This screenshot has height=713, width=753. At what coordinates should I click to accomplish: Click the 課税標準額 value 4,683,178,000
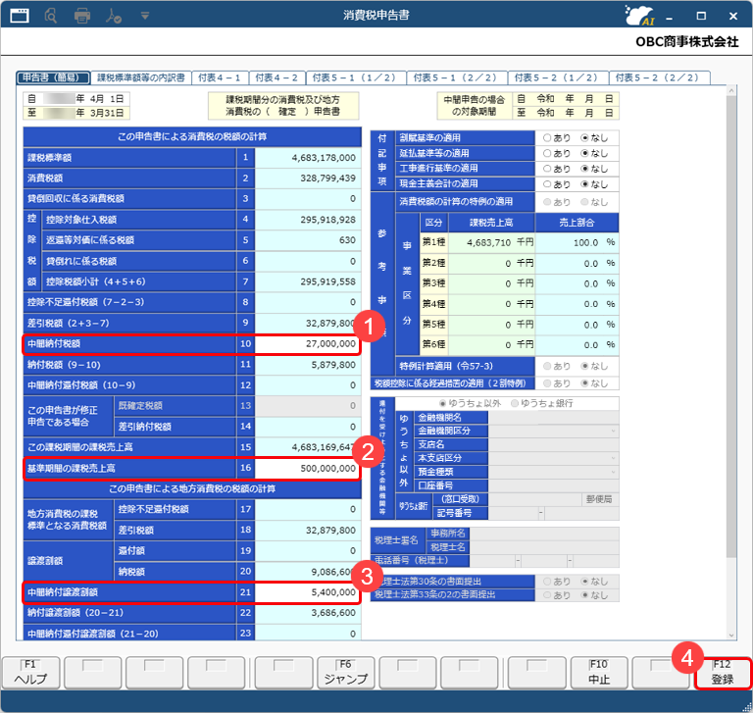click(307, 158)
